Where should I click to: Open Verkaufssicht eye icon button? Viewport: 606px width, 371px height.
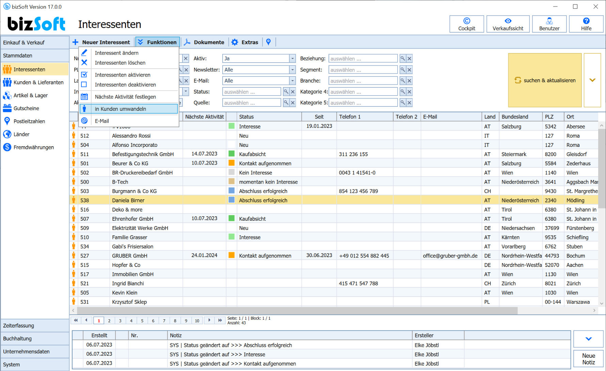pos(508,24)
